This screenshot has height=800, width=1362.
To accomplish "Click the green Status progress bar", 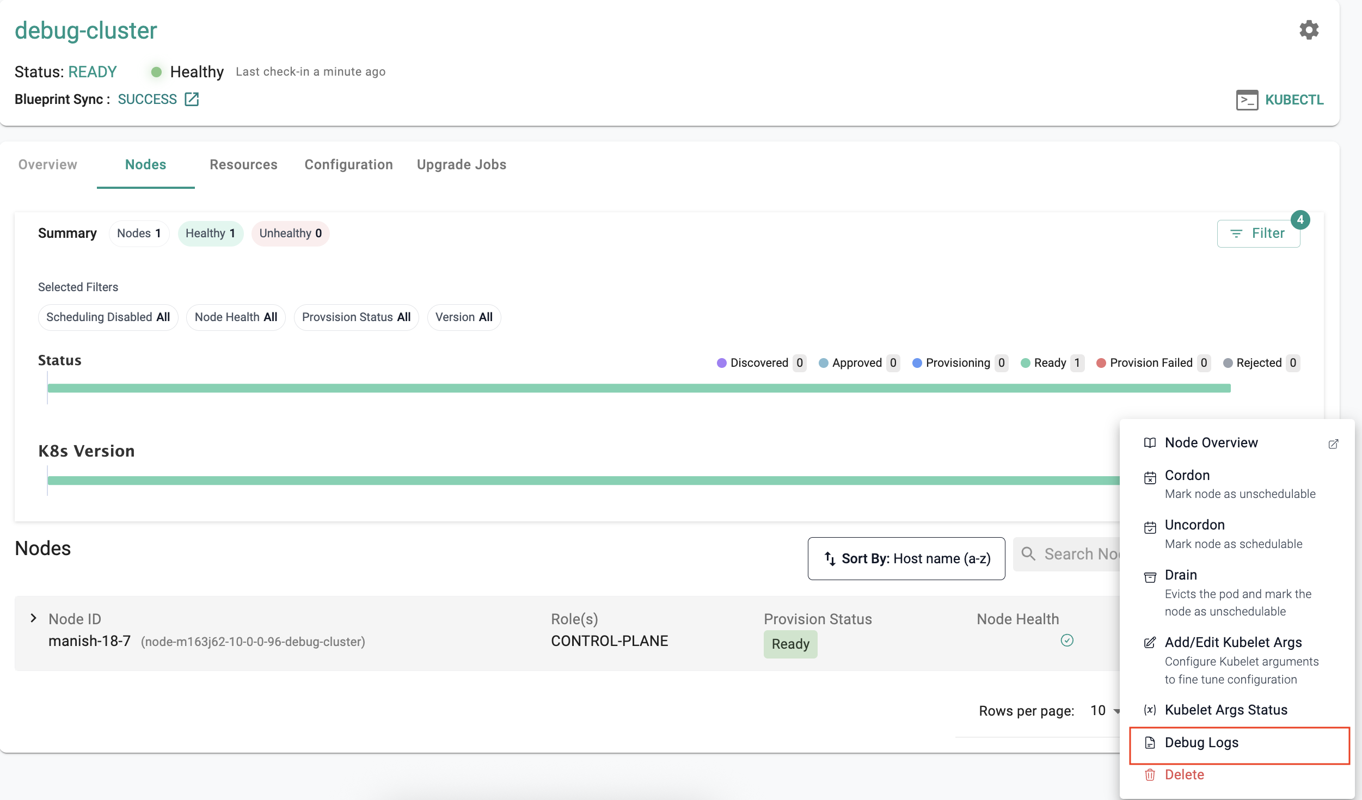I will pos(638,388).
